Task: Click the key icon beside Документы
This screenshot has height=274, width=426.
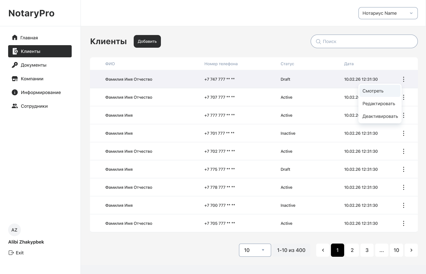Action: point(15,65)
